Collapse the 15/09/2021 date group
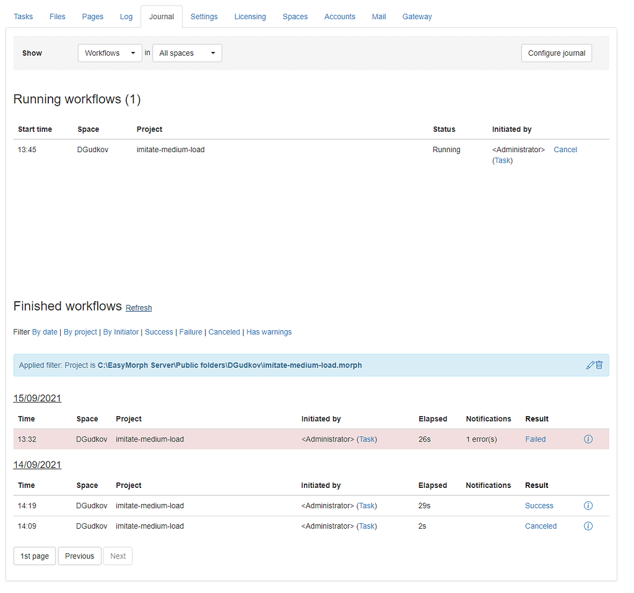This screenshot has width=634, height=593. click(x=37, y=398)
